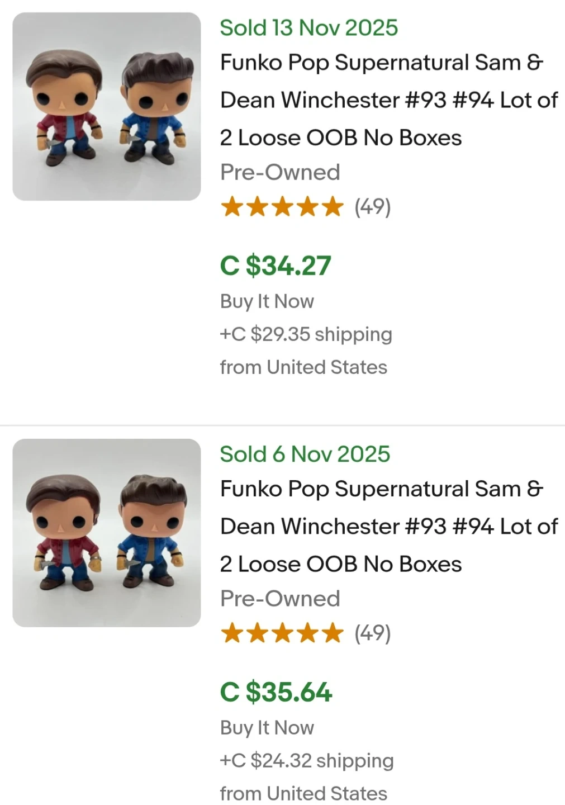Viewport: 565px width, 805px height.
Task: Open the first Funko Pop Supernatural listing title
Action: coord(388,100)
